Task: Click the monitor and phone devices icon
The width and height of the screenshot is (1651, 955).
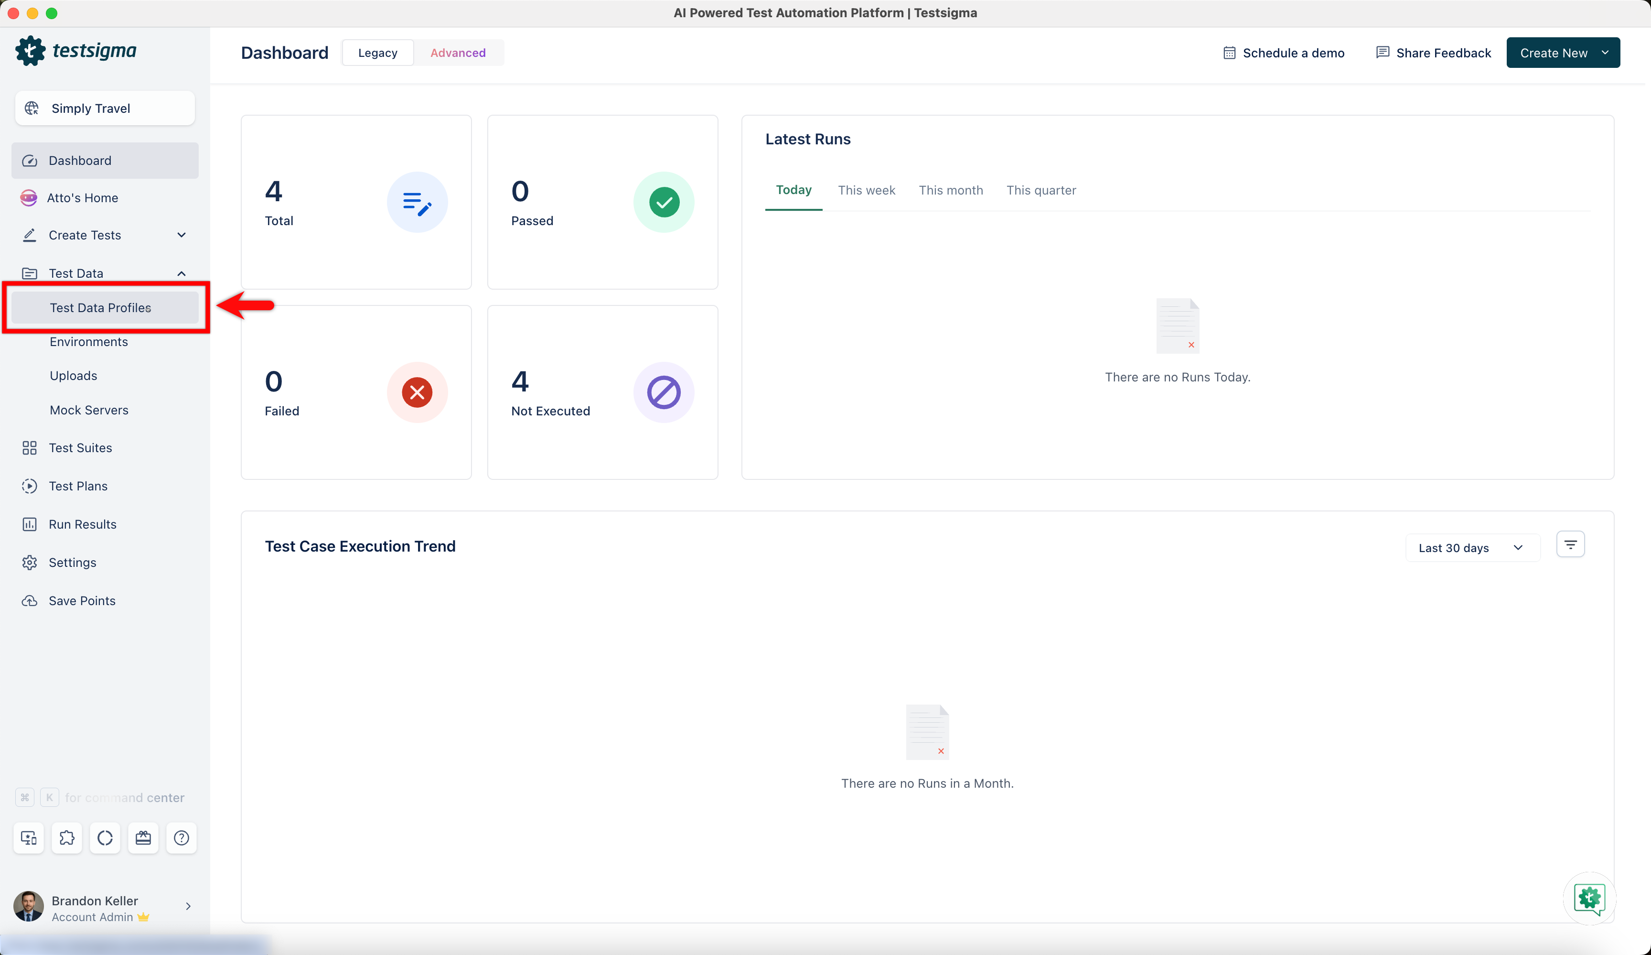Action: [29, 838]
